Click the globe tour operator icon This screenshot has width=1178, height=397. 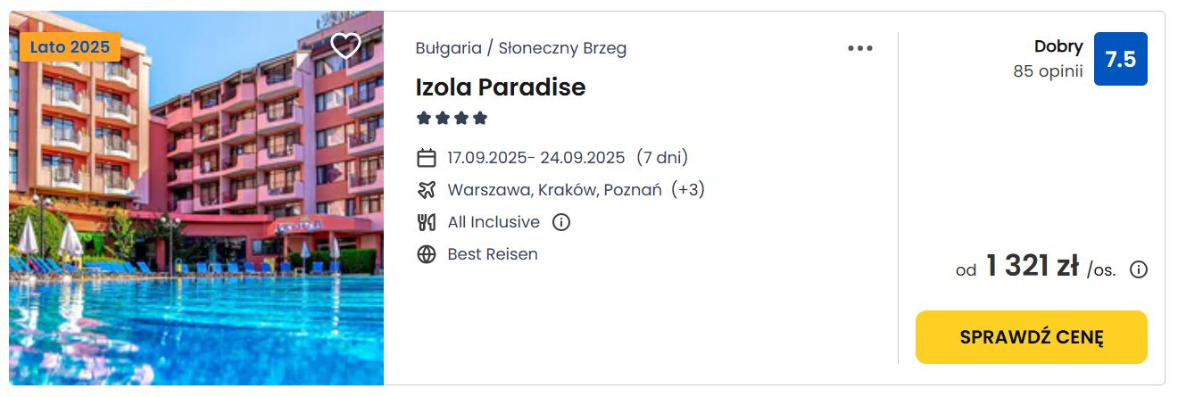click(x=427, y=254)
